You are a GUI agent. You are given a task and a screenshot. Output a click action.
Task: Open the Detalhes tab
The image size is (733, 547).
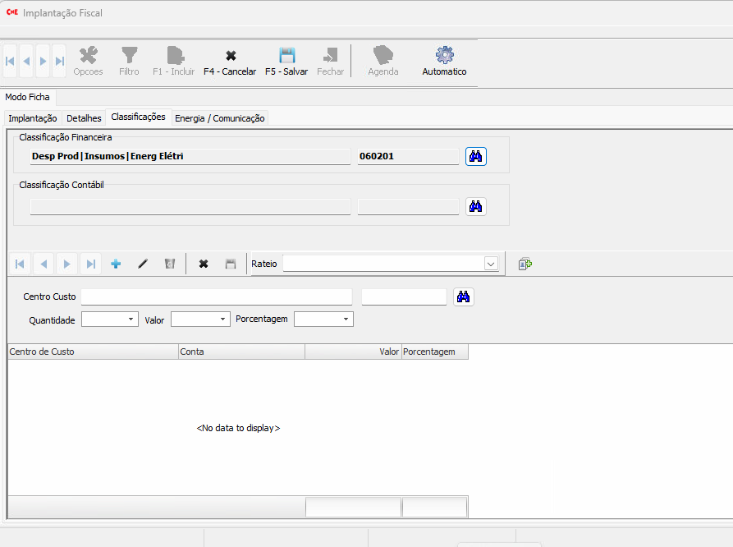pyautogui.click(x=84, y=118)
